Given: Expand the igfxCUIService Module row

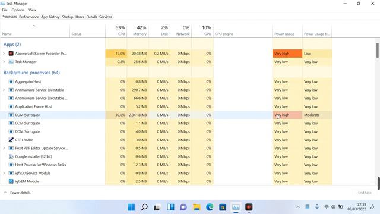Looking at the screenshot, I should (4, 173).
